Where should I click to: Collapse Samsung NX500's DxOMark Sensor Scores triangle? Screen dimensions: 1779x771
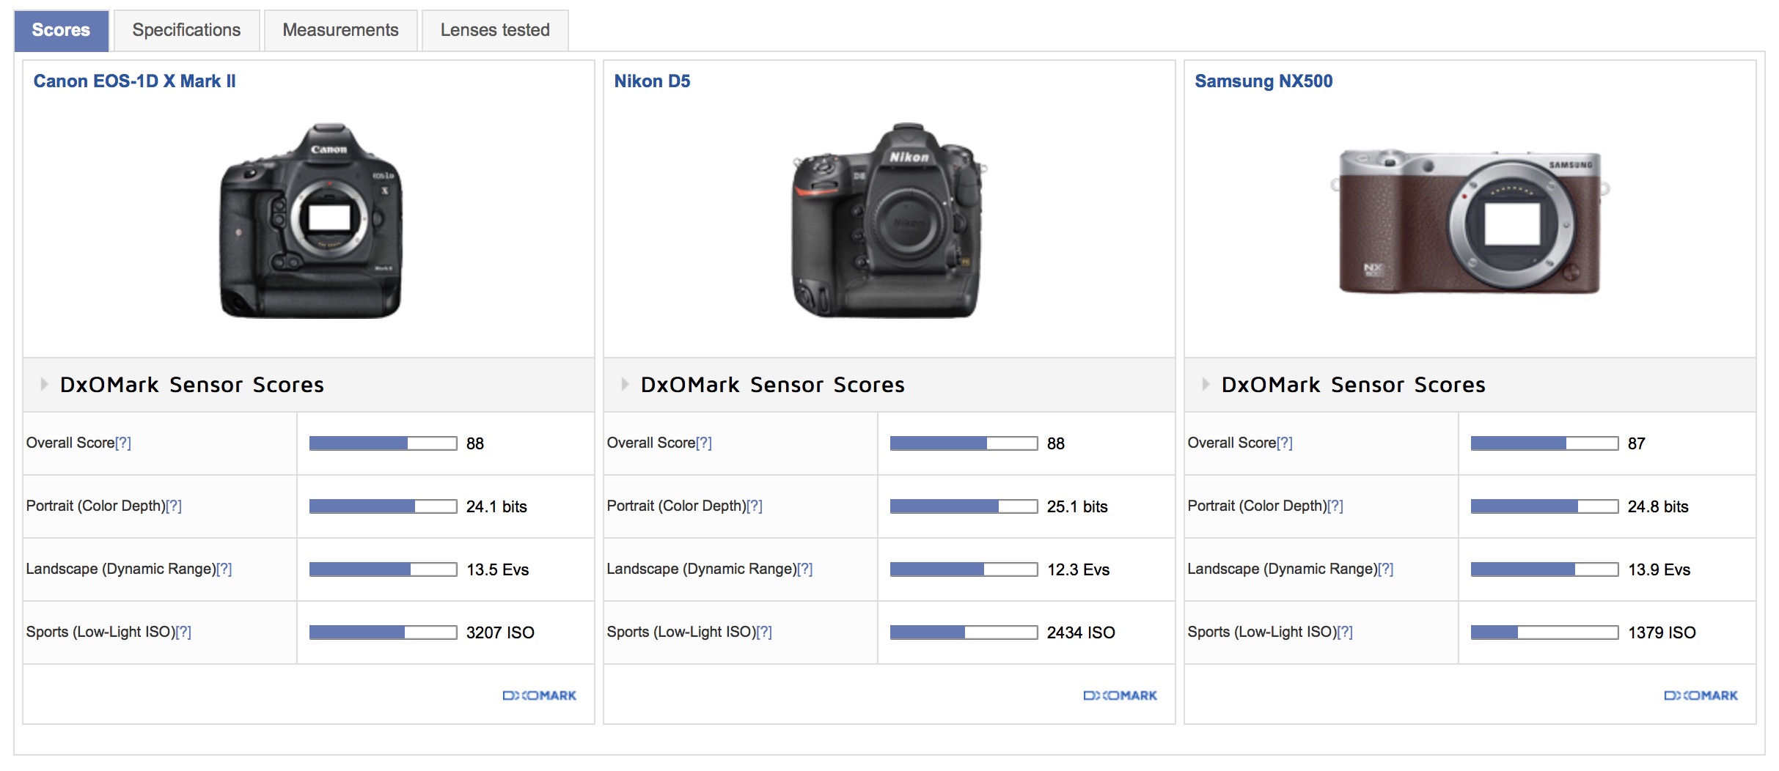[x=1206, y=384]
